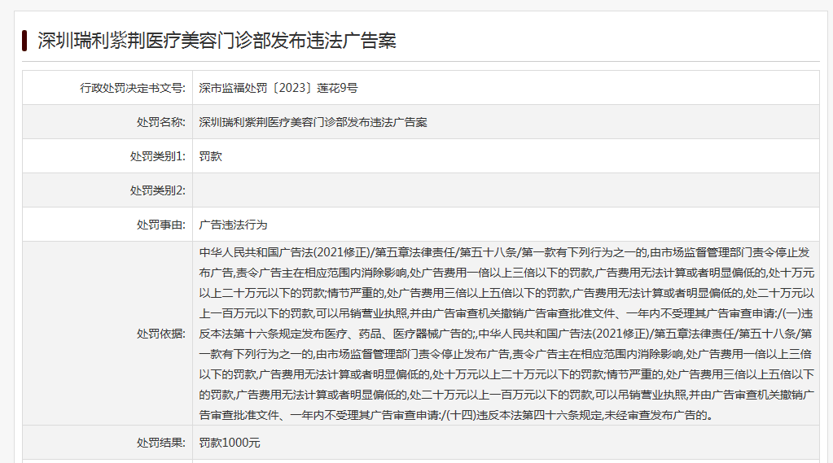833x463 pixels.
Task: Select the value 广告违法行为
Action: 233,225
